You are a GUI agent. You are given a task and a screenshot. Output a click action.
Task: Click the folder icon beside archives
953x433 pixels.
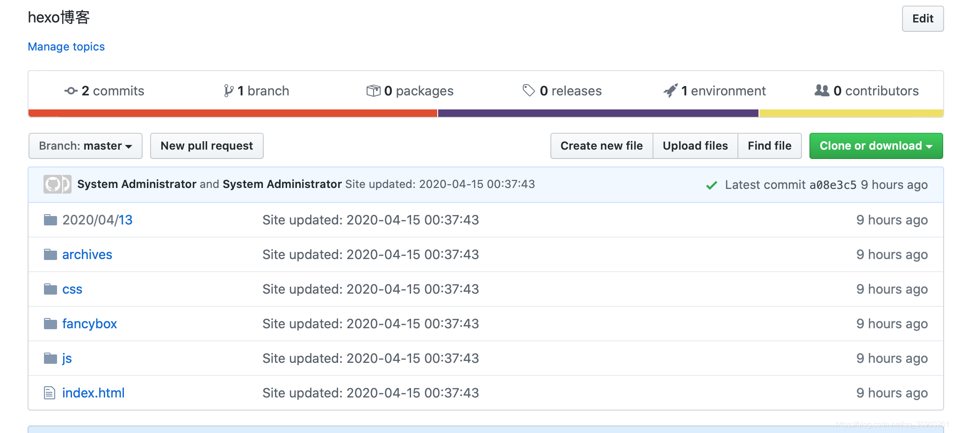pyautogui.click(x=51, y=254)
